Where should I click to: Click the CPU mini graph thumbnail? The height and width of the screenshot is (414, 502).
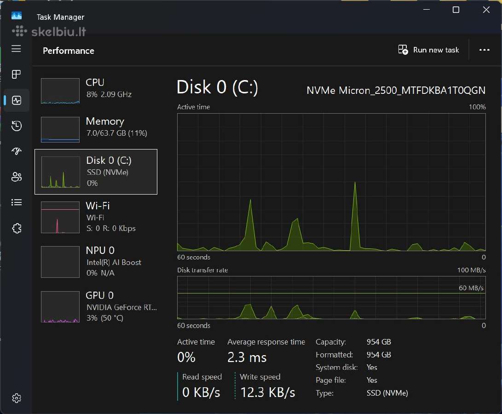click(60, 91)
